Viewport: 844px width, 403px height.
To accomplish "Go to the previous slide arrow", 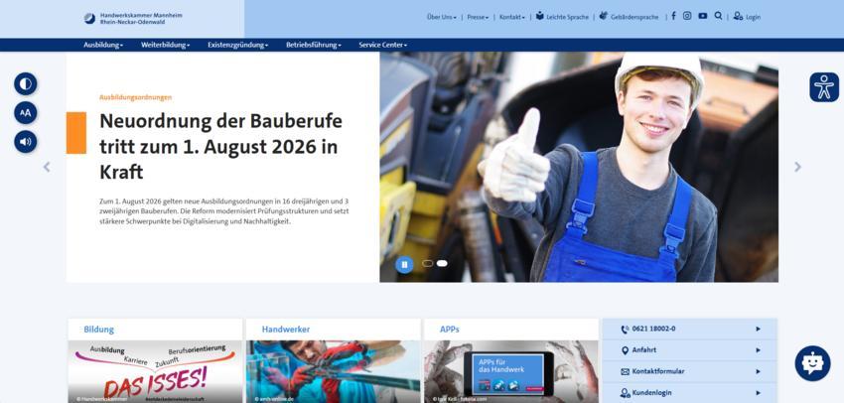I will click(x=47, y=167).
